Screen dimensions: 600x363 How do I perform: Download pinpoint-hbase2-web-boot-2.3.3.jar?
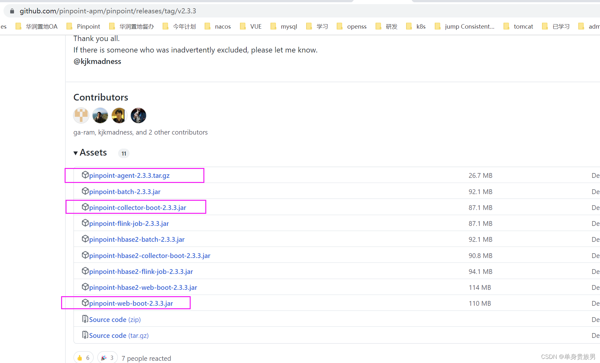tap(143, 288)
